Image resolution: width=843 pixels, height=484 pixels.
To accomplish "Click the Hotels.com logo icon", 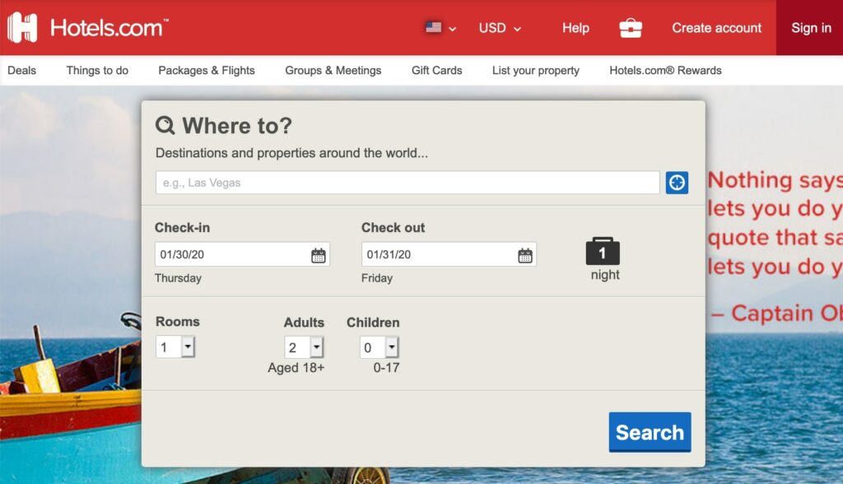I will click(22, 27).
